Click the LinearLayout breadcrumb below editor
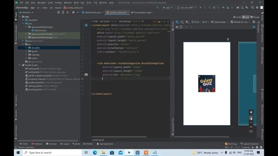The width and height of the screenshot is (278, 156). pyautogui.click(x=98, y=140)
